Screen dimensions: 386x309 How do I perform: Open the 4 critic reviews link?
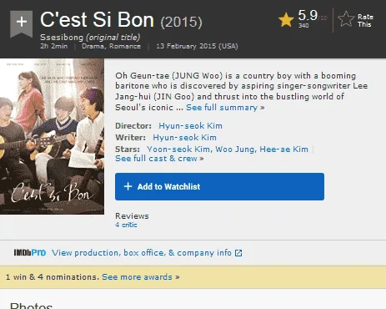[x=126, y=225]
